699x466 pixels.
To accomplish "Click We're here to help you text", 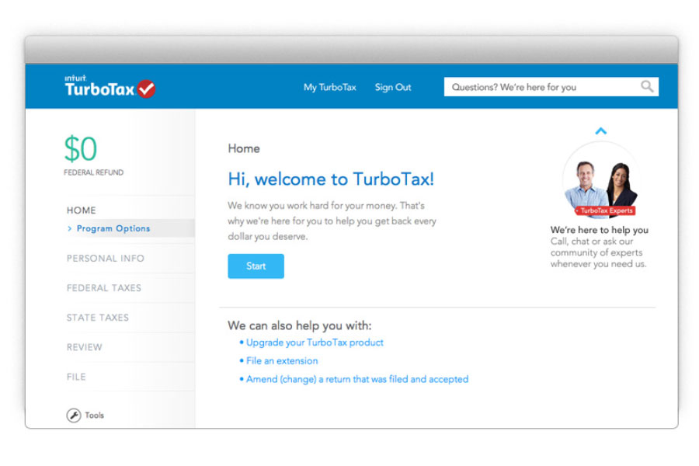I will pos(599,230).
